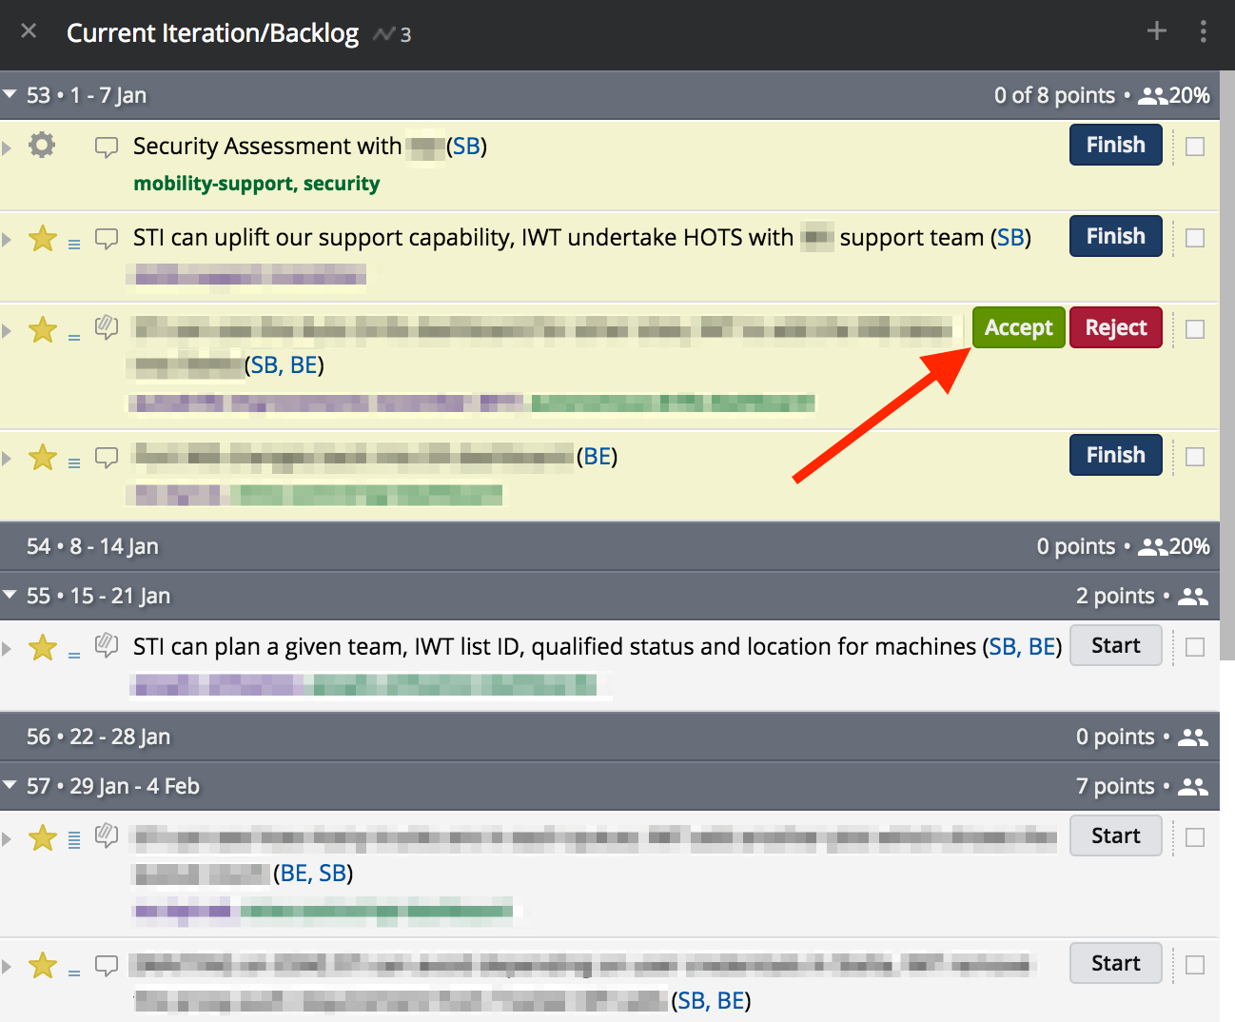Click the mobility-support, security label
The width and height of the screenshot is (1235, 1022).
pos(256,184)
